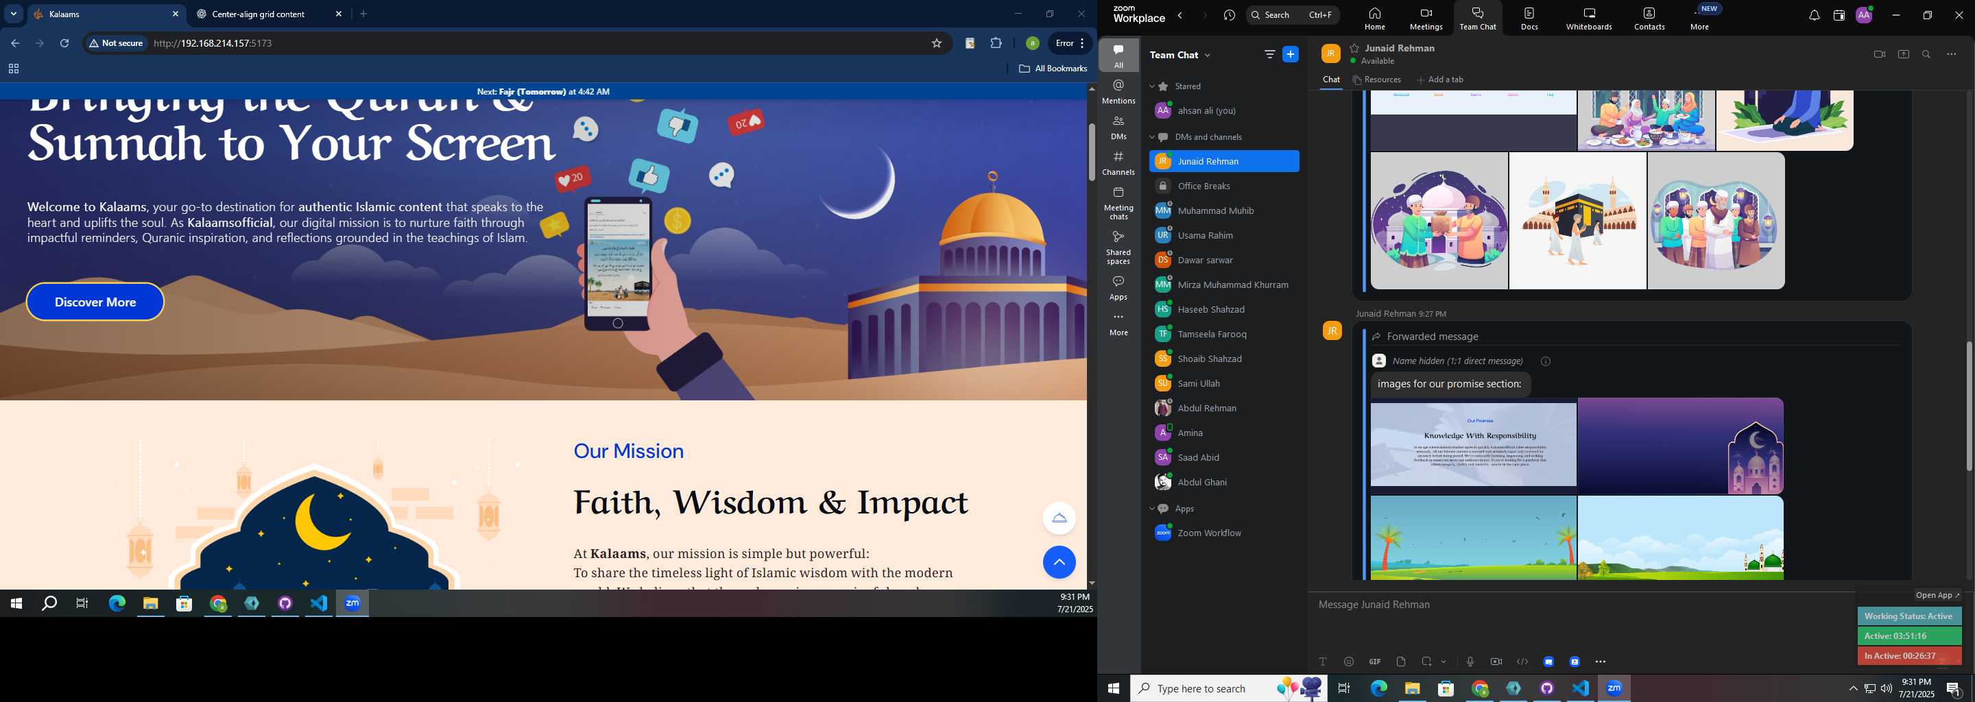Open Apps in Zoom sidebar

(1118, 288)
